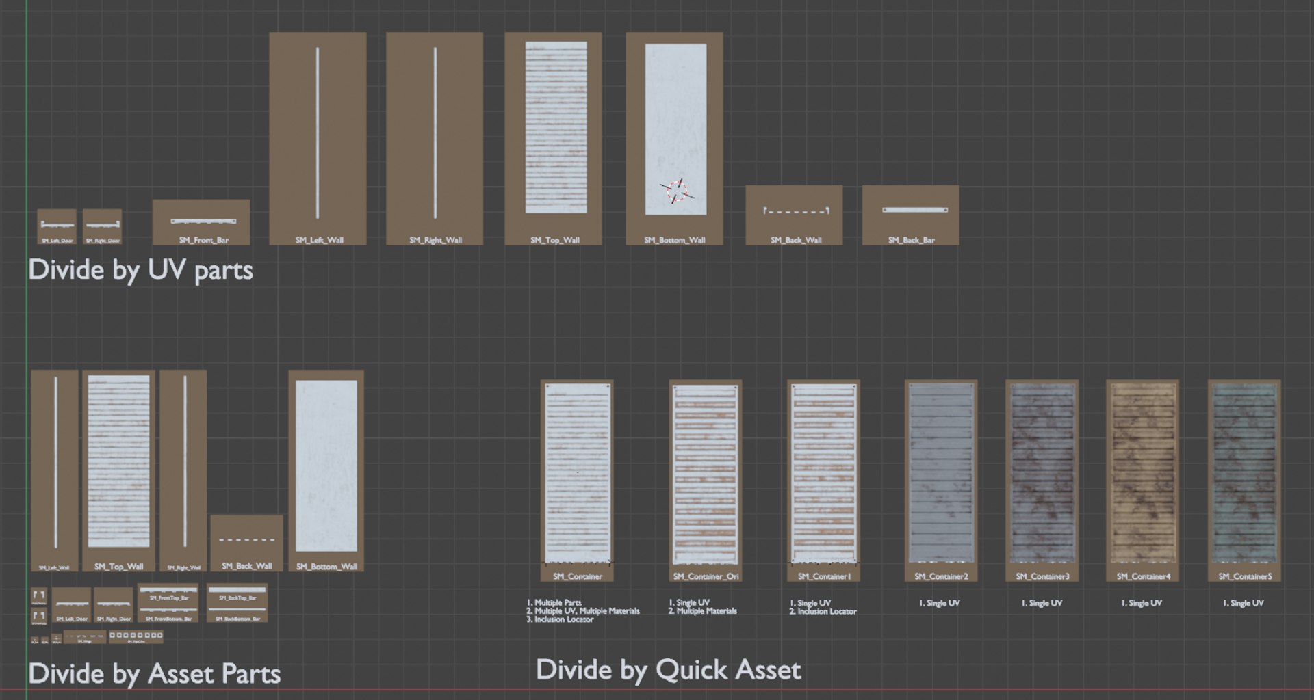Viewport: 1314px width, 700px height.
Task: Pick the SM_Container_Ori asset
Action: (x=705, y=481)
